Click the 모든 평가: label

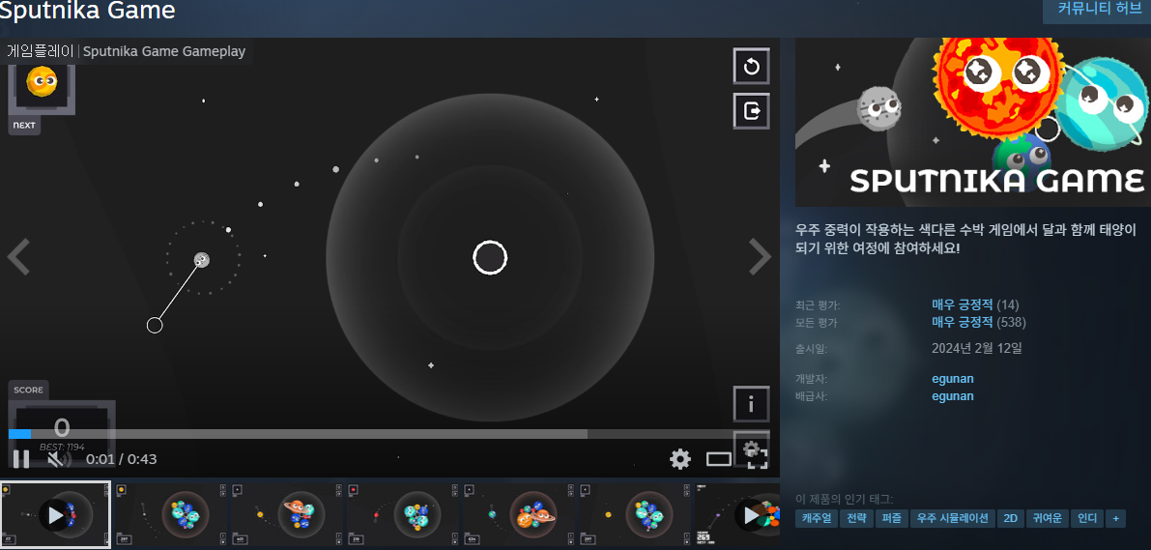(x=817, y=323)
